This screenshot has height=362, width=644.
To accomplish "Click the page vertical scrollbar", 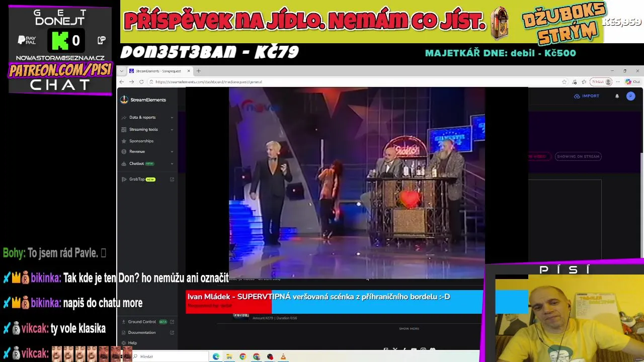I will click(x=641, y=206).
